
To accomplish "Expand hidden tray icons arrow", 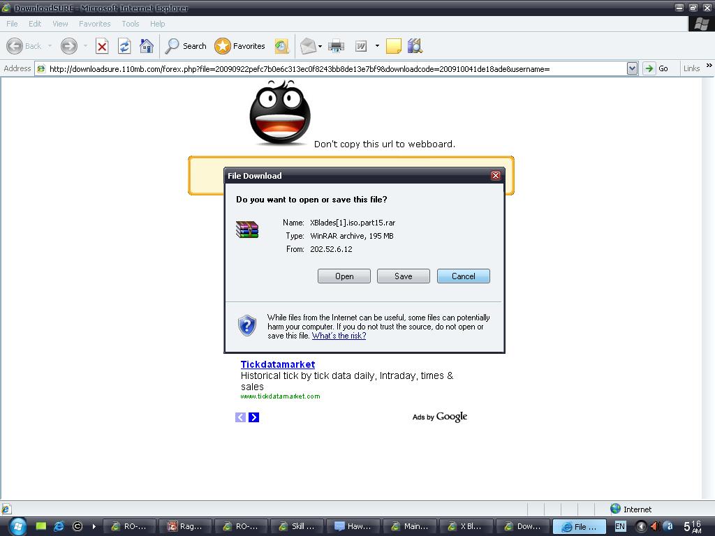I will 641,526.
